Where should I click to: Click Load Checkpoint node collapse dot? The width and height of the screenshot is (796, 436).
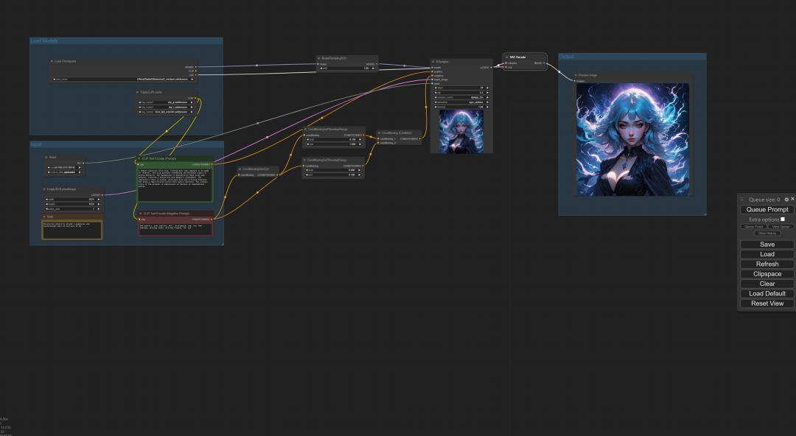coord(52,61)
